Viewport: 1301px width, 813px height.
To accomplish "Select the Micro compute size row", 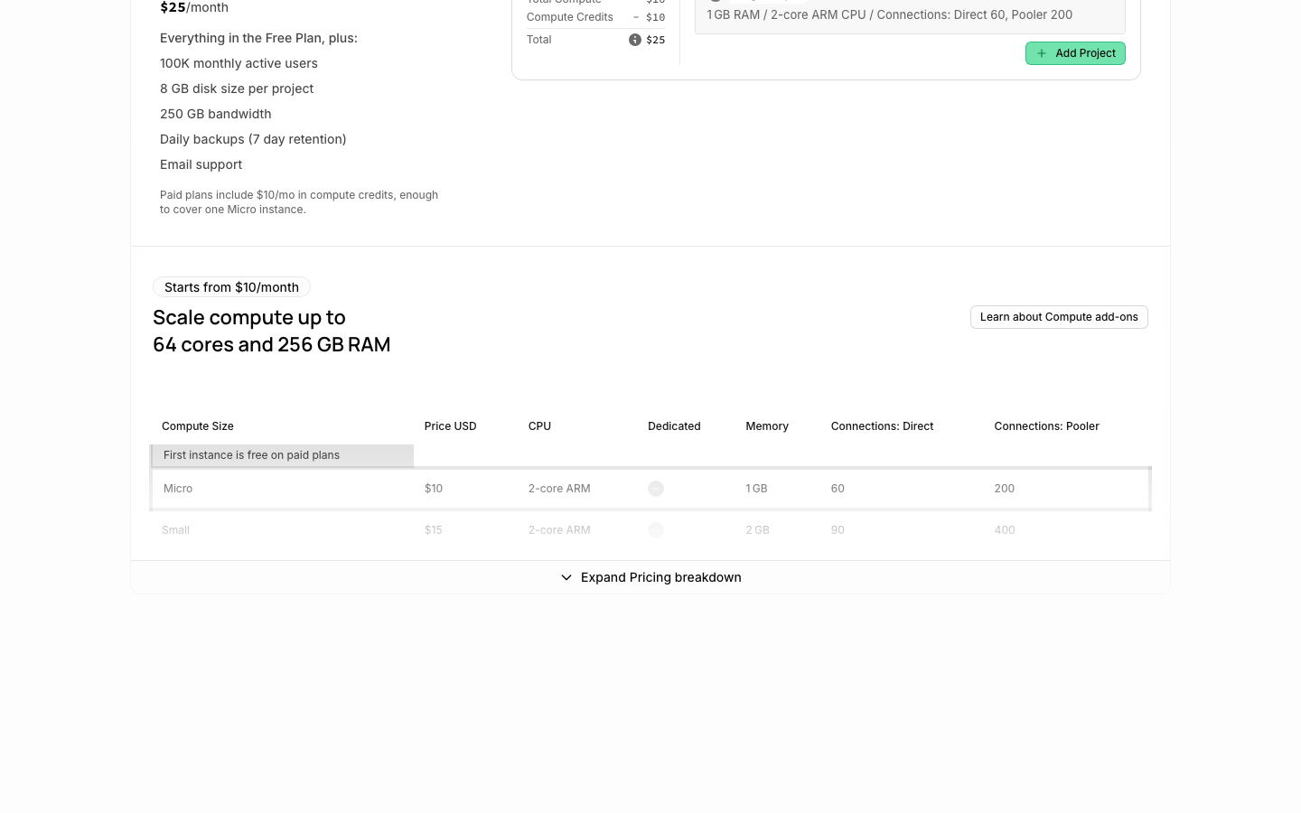I will [650, 489].
